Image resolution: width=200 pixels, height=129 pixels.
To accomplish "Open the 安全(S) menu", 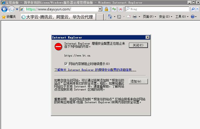I will (x=166, y=17).
